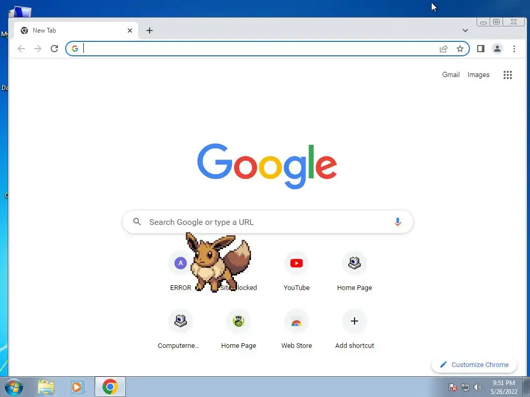530x397 pixels.
Task: Start voice search with the microphone
Action: [x=397, y=222]
